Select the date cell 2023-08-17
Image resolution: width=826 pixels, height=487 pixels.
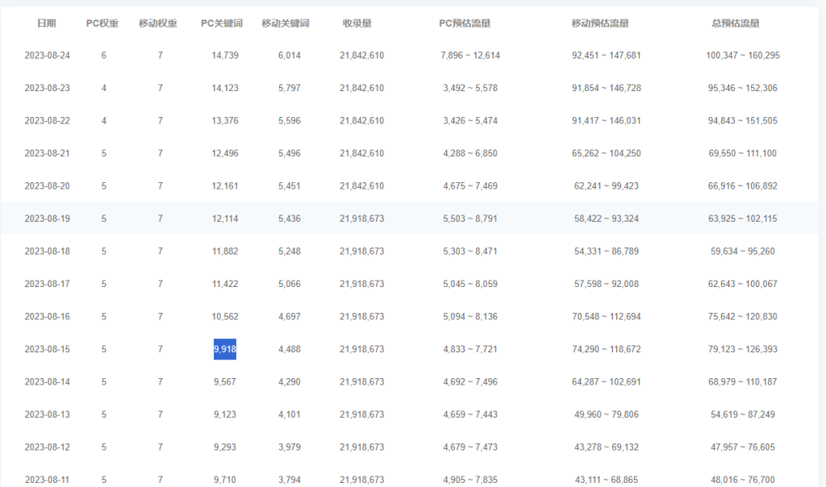point(47,284)
